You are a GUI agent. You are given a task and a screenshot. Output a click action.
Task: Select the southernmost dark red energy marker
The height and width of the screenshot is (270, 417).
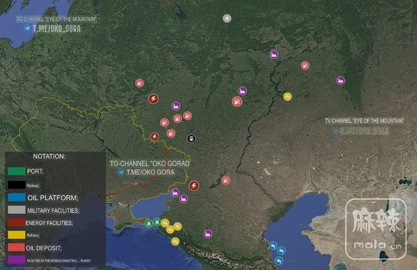(x=194, y=185)
